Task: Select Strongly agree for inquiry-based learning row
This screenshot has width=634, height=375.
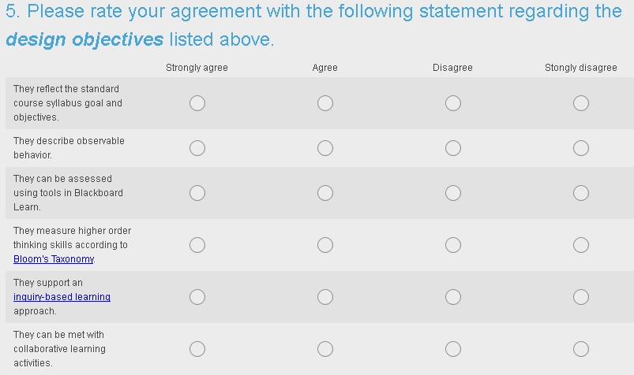Action: [197, 297]
